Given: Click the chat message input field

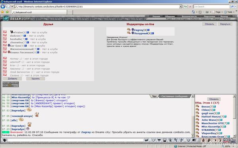Looking at the screenshot, I should tap(75, 140).
